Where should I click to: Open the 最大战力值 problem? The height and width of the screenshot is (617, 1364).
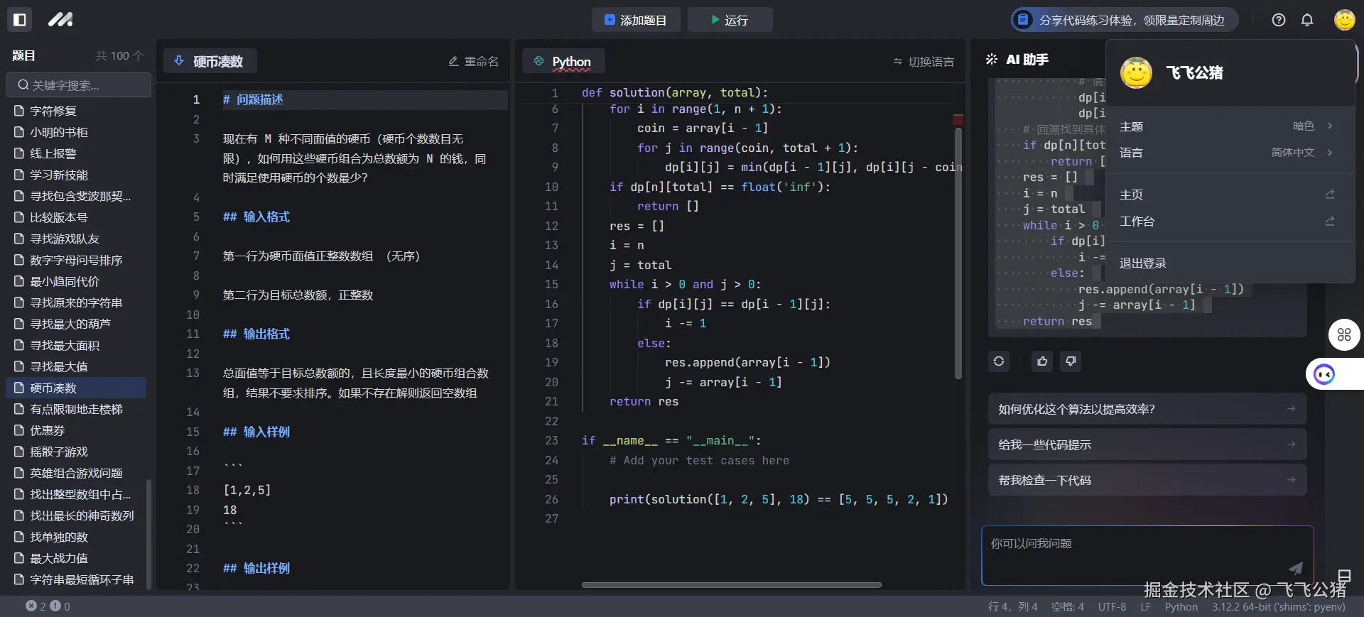76,558
